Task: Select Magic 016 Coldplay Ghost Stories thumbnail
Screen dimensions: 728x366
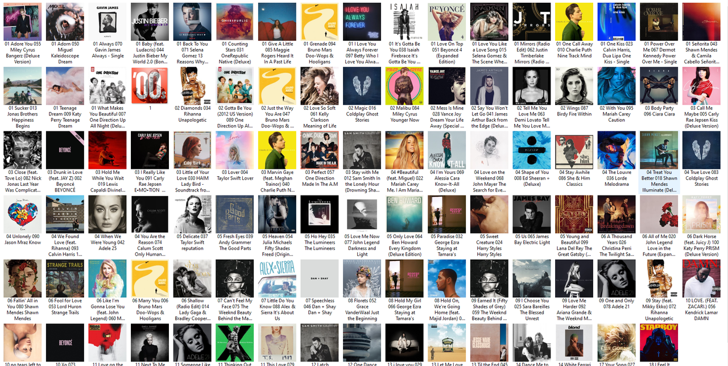Action: (362, 86)
